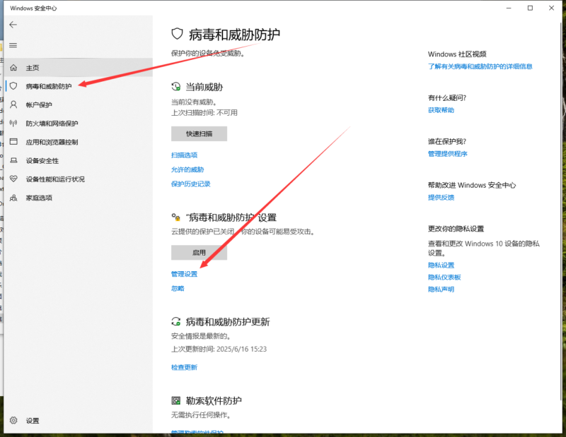Open 防火墙和网络保护 in the sidebar

[48, 123]
